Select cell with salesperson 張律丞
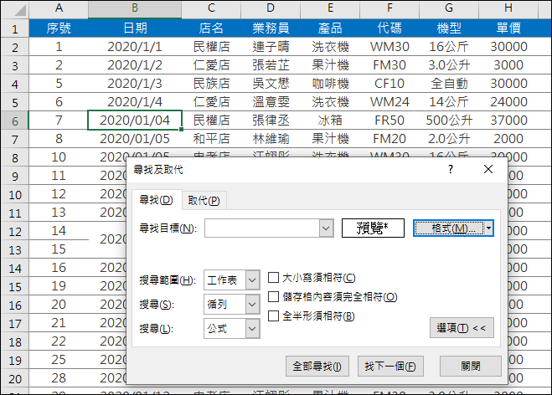Viewport: 552px width, 395px height. [x=271, y=121]
